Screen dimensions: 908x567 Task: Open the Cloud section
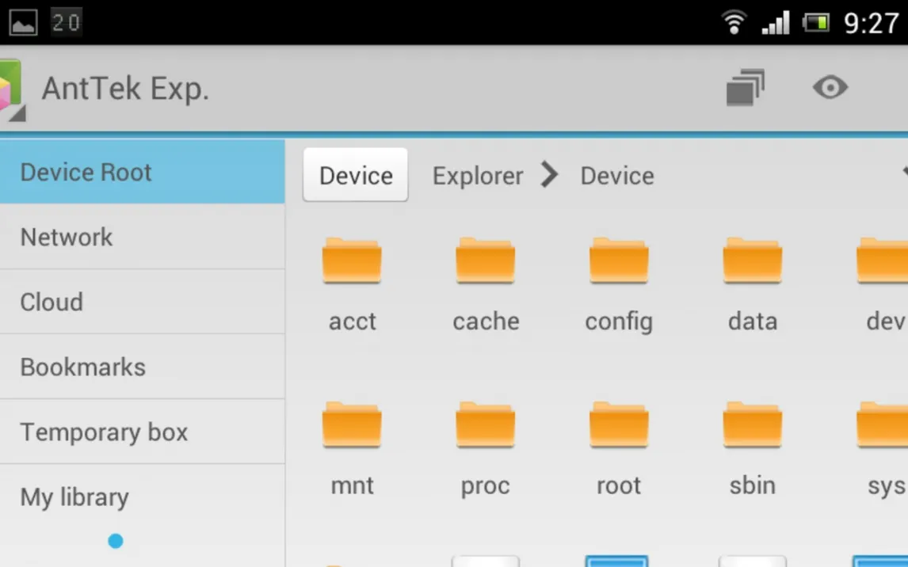143,302
